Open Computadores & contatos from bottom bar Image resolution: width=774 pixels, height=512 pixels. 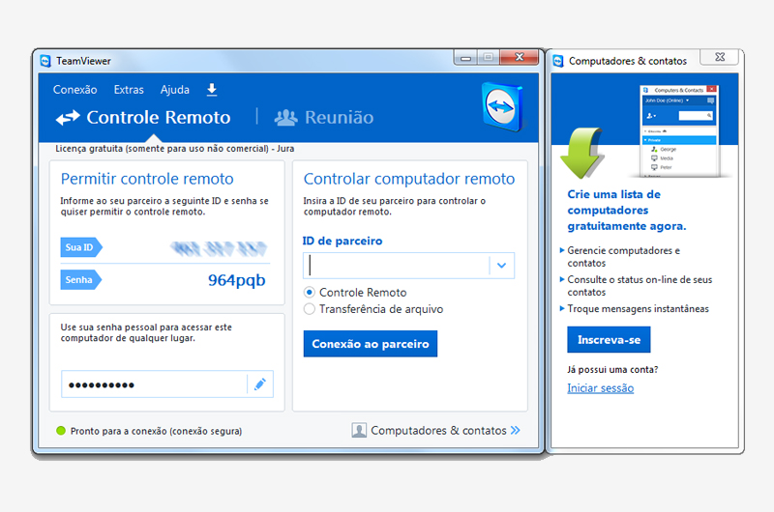click(x=436, y=430)
